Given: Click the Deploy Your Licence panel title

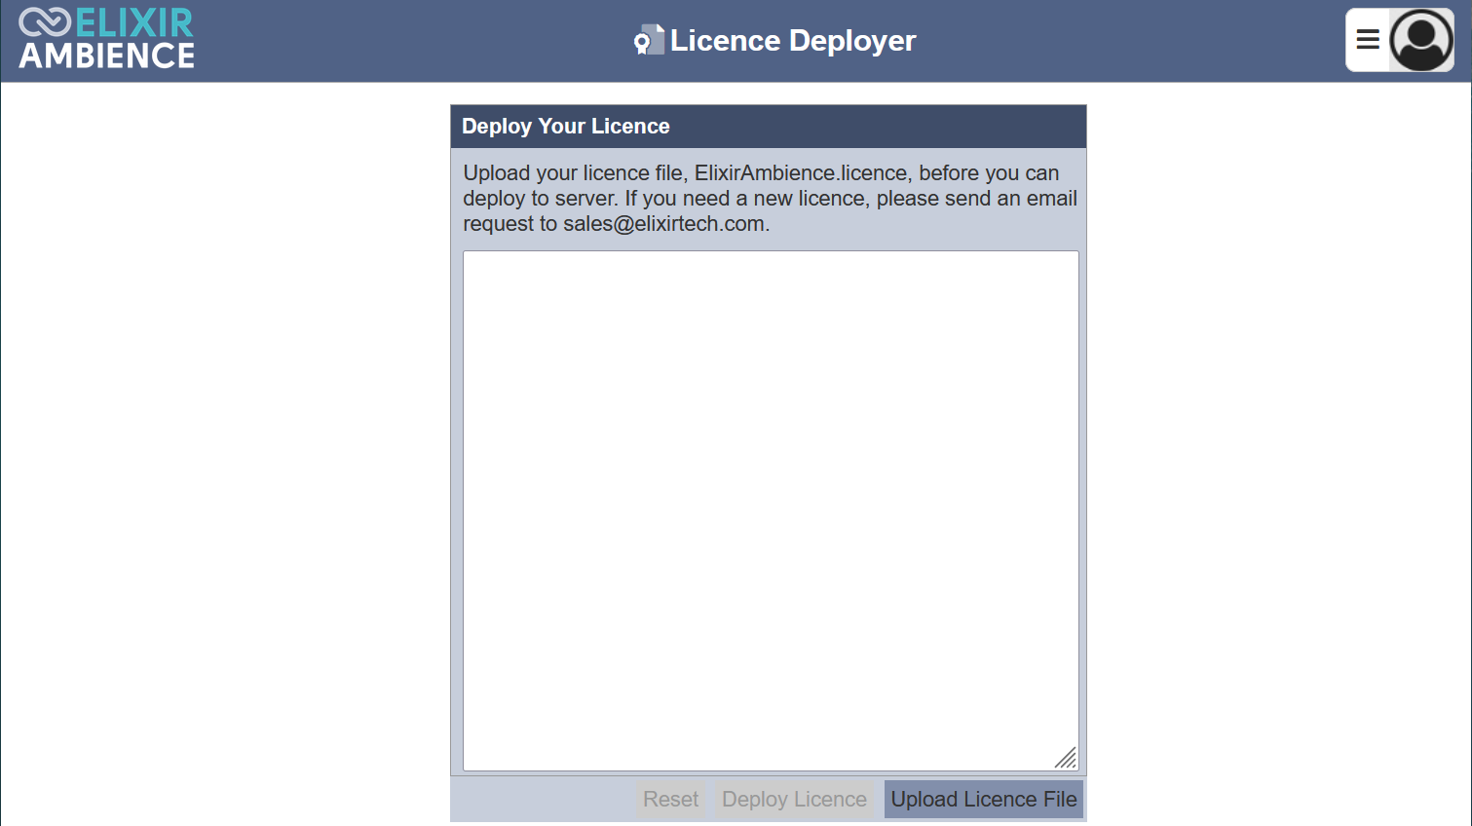Looking at the screenshot, I should [566, 127].
